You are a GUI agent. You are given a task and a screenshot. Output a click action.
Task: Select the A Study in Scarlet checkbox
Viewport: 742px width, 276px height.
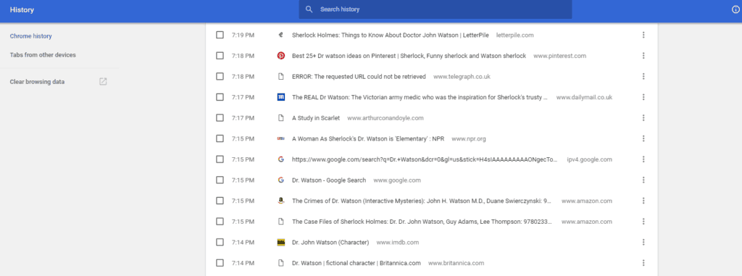[220, 118]
